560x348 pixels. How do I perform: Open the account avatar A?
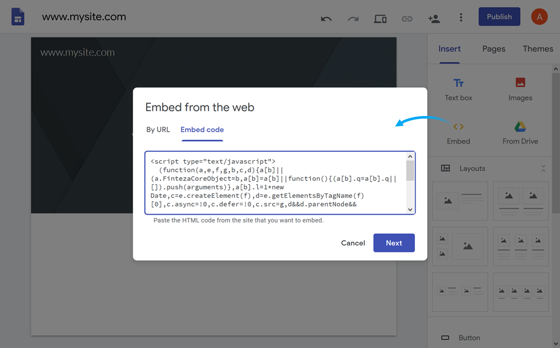(539, 17)
